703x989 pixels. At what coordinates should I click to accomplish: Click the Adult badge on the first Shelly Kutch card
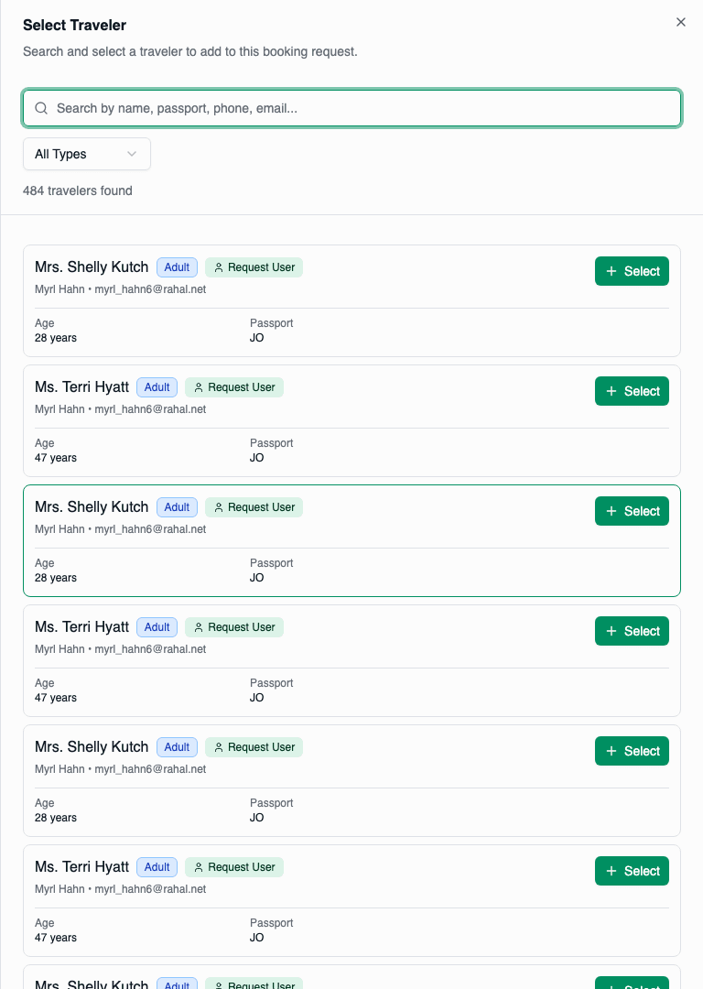[177, 267]
